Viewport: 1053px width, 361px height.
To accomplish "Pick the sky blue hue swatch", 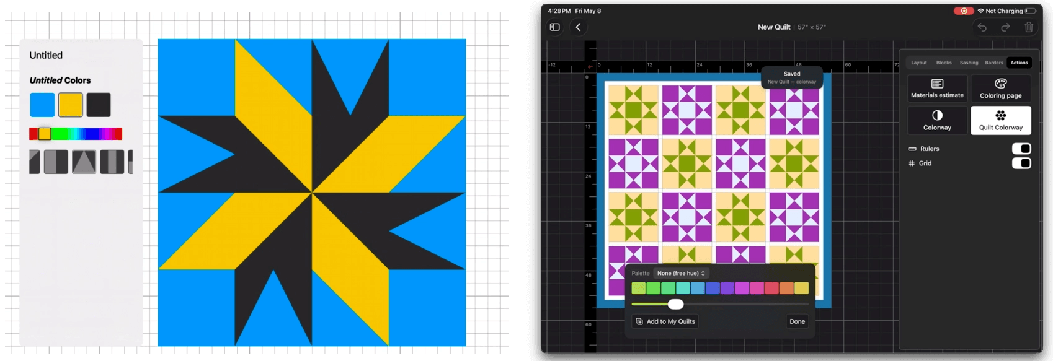I will coord(698,288).
